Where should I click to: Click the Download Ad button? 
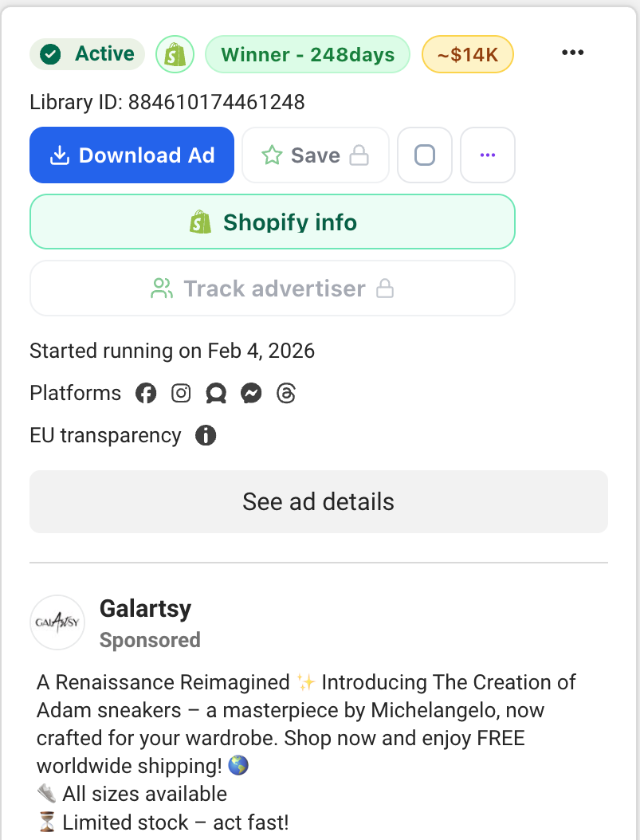132,155
